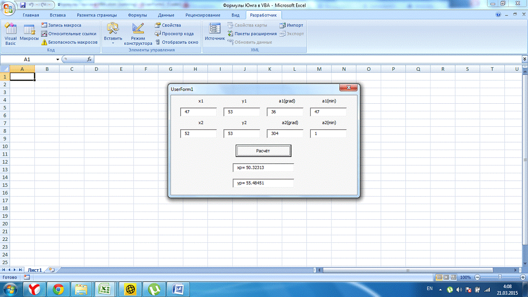Open the Visual Basic editor

point(10,33)
